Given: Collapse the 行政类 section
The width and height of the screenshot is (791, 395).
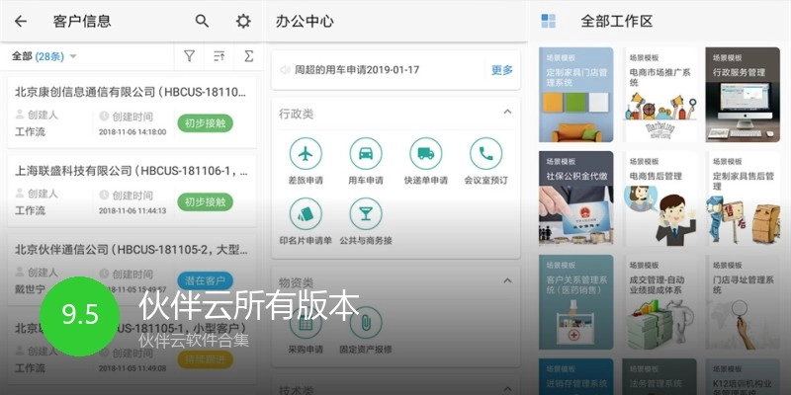Looking at the screenshot, I should (x=507, y=112).
